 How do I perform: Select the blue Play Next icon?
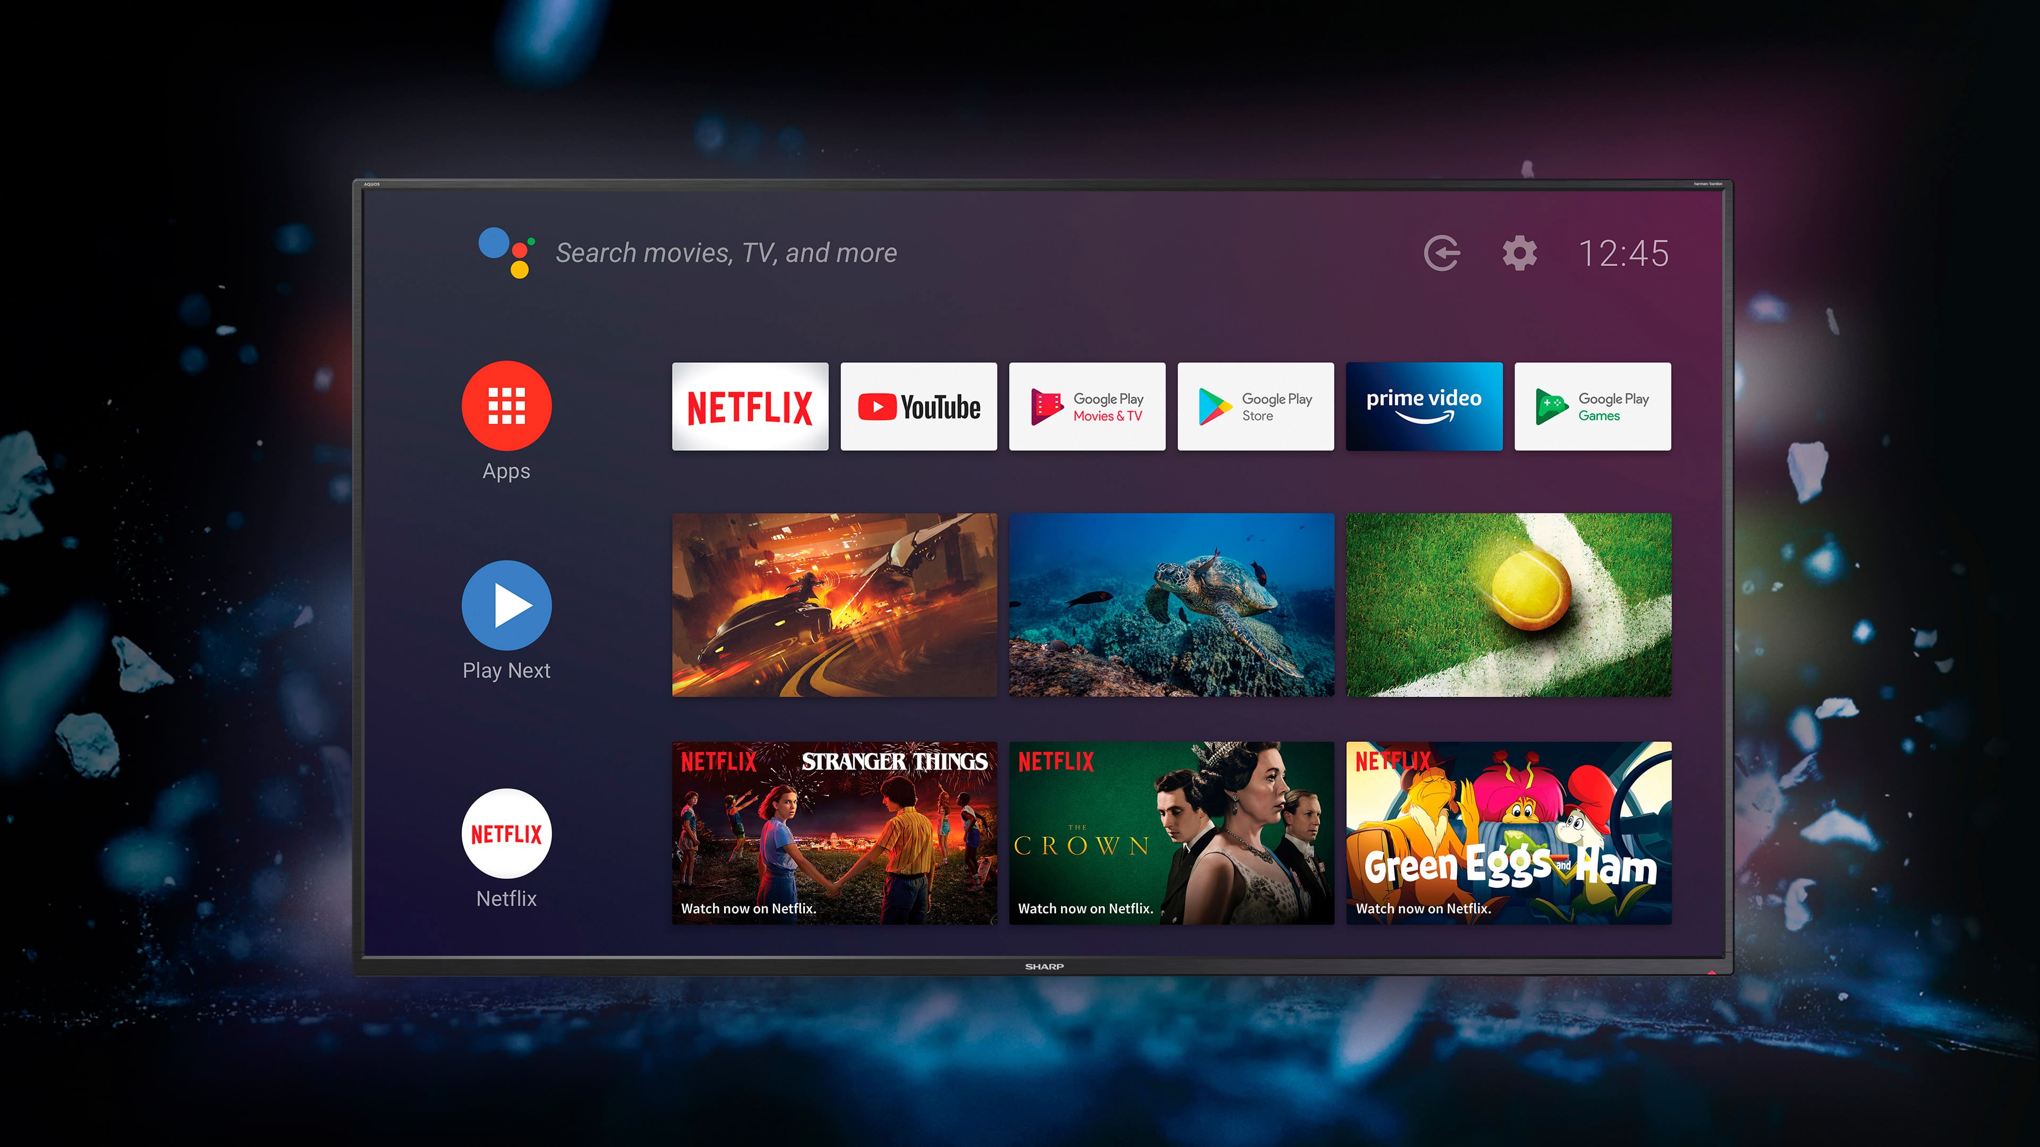(506, 605)
